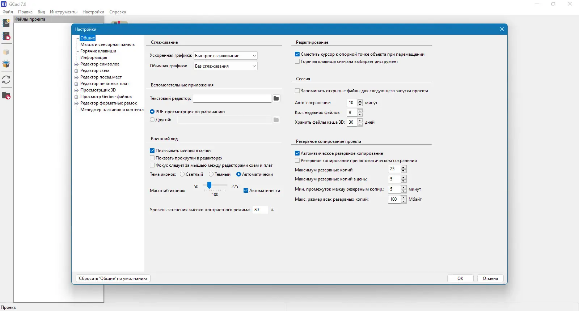Toggle Автоматическое резервное копирование checkbox

point(297,153)
